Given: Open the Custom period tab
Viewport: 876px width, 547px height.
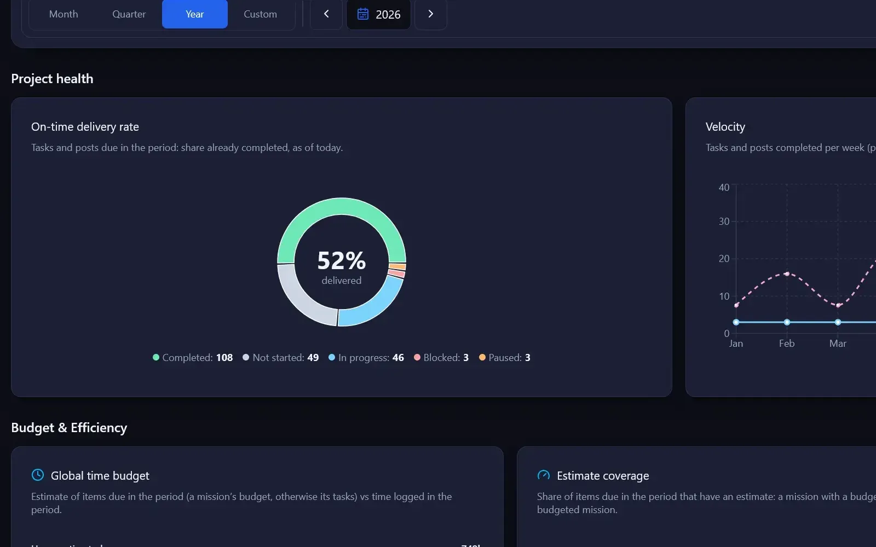Looking at the screenshot, I should click(x=261, y=14).
